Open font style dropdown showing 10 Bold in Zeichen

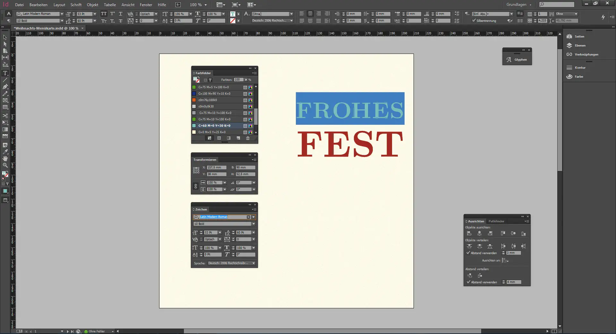(253, 224)
